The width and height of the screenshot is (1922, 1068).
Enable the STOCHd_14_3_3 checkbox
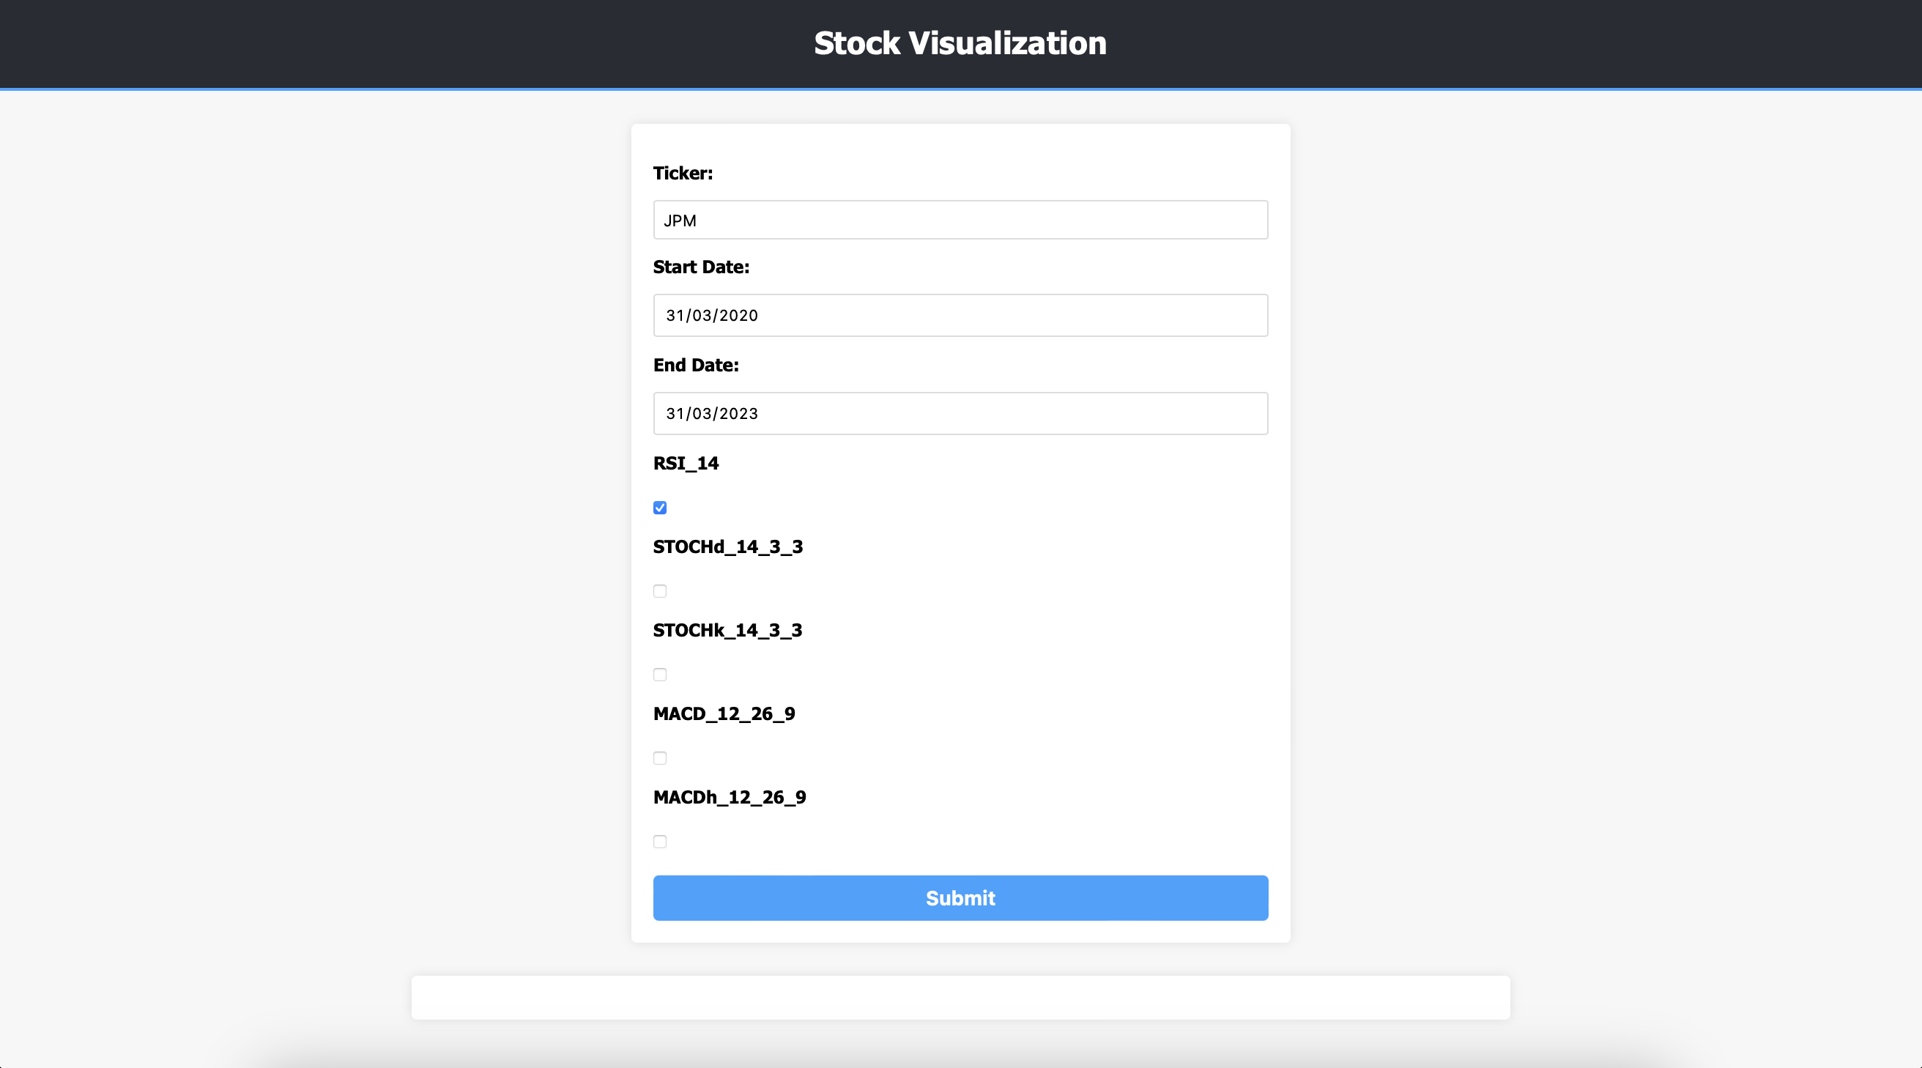pos(659,590)
